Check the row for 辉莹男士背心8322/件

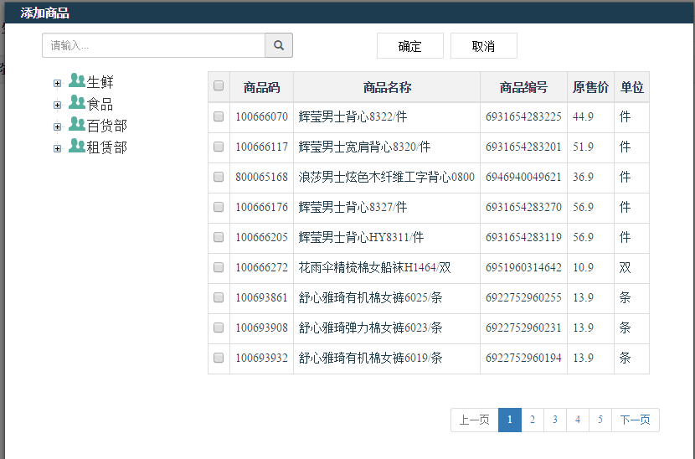pos(219,116)
